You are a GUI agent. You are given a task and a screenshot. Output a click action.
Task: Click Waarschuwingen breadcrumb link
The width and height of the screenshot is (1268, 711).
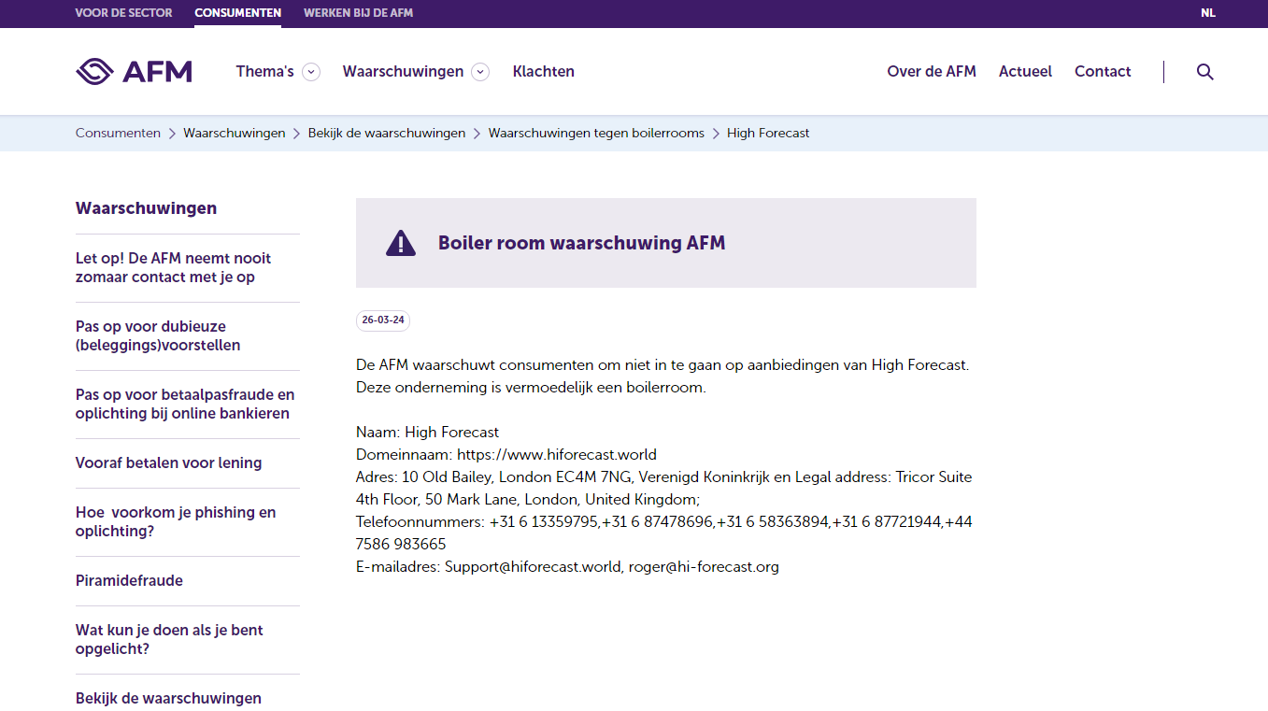tap(234, 134)
